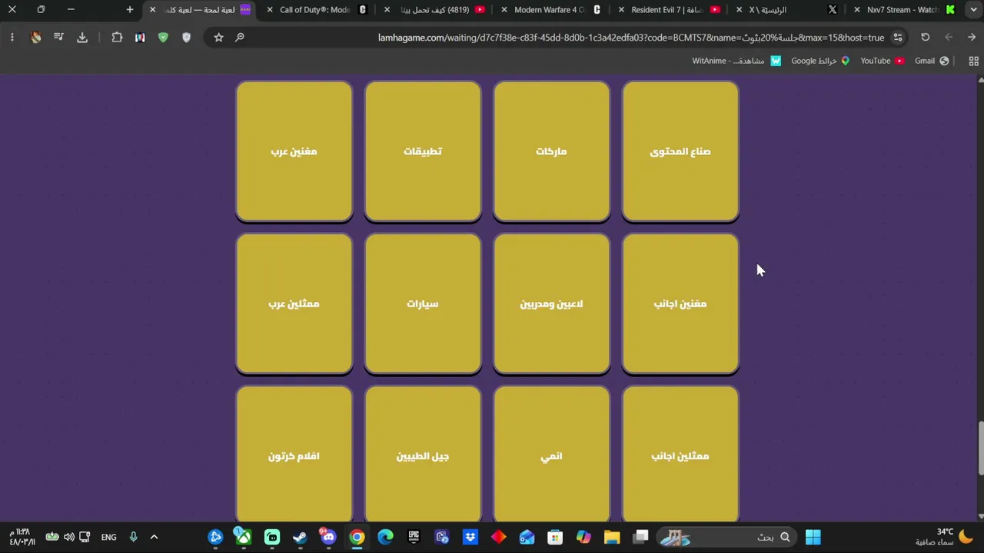Select the افلام كرتون category card

point(294,455)
